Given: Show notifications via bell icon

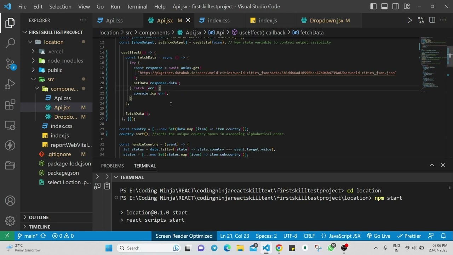Looking at the screenshot, I should (443, 236).
